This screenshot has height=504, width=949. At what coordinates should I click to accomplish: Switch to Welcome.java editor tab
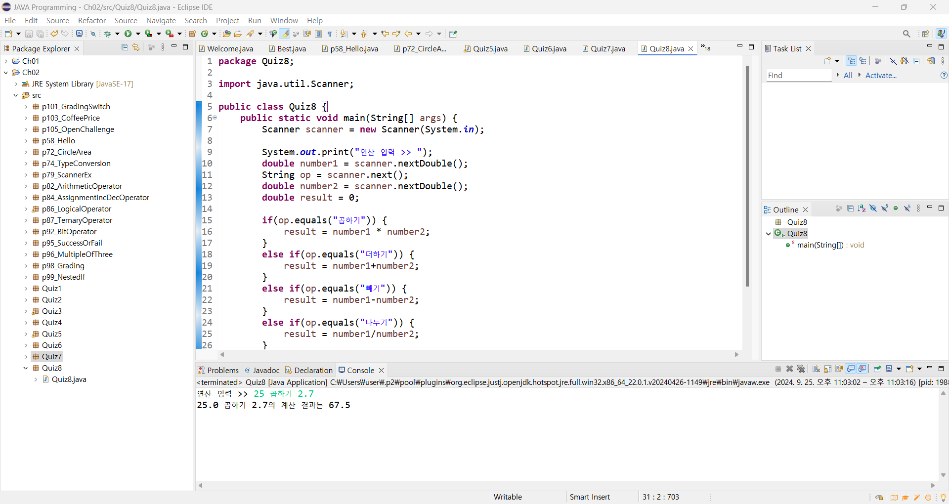226,48
